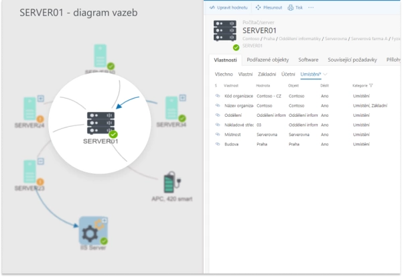Click the link icon beside Budova row
This screenshot has width=402, height=277.
click(x=217, y=144)
